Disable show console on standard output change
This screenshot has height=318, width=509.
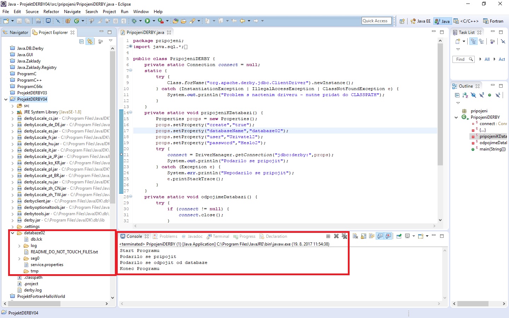pyautogui.click(x=380, y=236)
